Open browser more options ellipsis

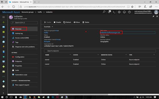[156, 7]
